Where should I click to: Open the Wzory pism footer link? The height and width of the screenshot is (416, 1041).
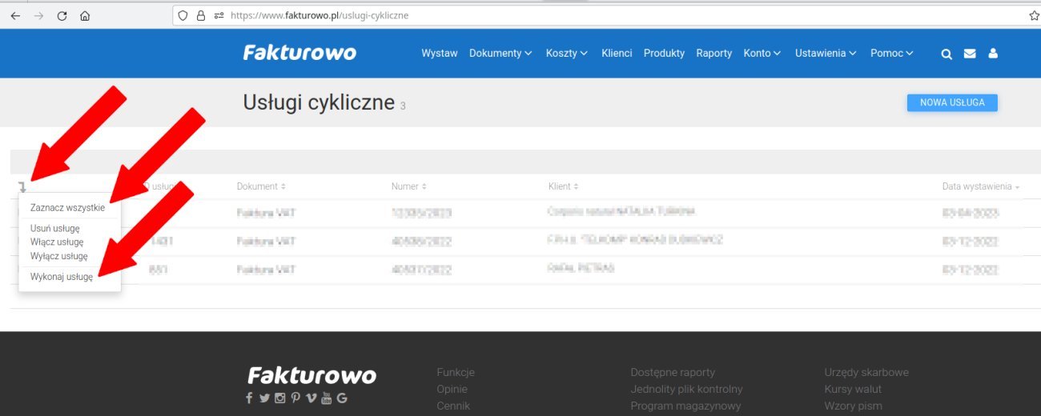click(x=853, y=406)
